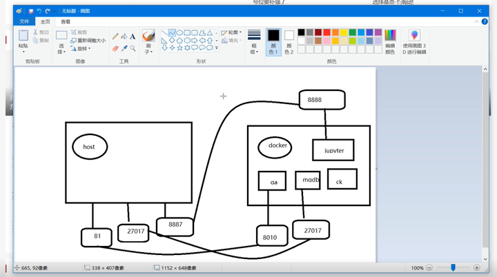Select the Pencil tool
Screen dimensions: 497x277
[x=115, y=37]
